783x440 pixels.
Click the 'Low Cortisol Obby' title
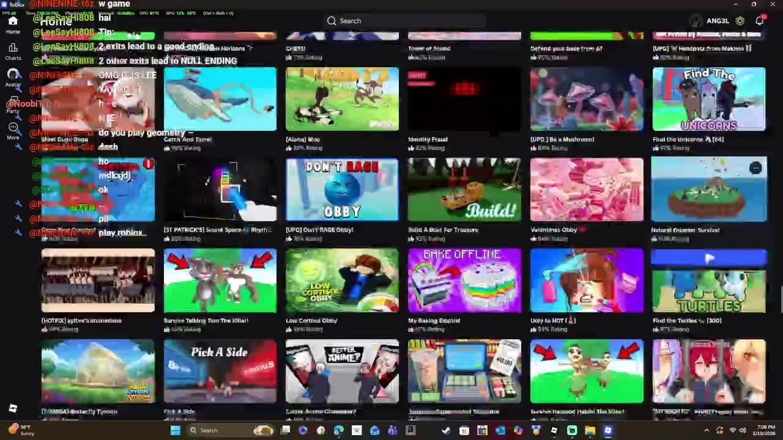[x=311, y=320]
